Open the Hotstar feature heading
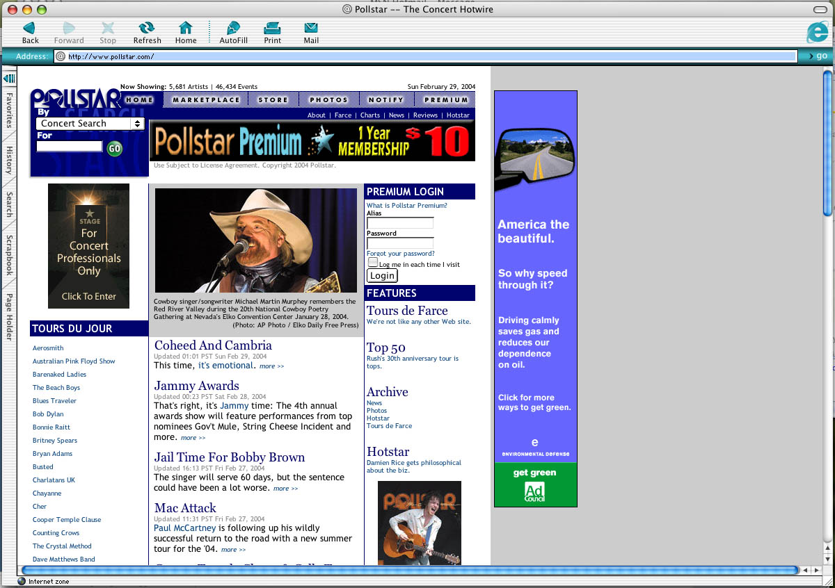Image resolution: width=835 pixels, height=588 pixels. tap(388, 452)
